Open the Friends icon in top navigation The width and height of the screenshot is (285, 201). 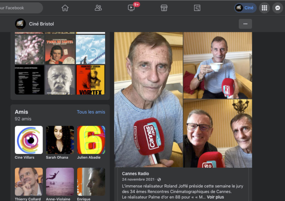point(98,8)
